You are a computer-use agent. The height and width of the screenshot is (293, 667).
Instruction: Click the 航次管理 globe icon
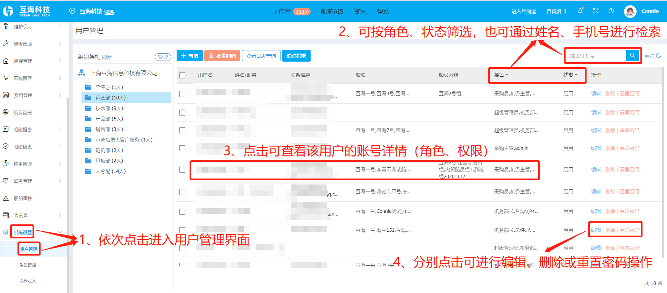(x=6, y=112)
